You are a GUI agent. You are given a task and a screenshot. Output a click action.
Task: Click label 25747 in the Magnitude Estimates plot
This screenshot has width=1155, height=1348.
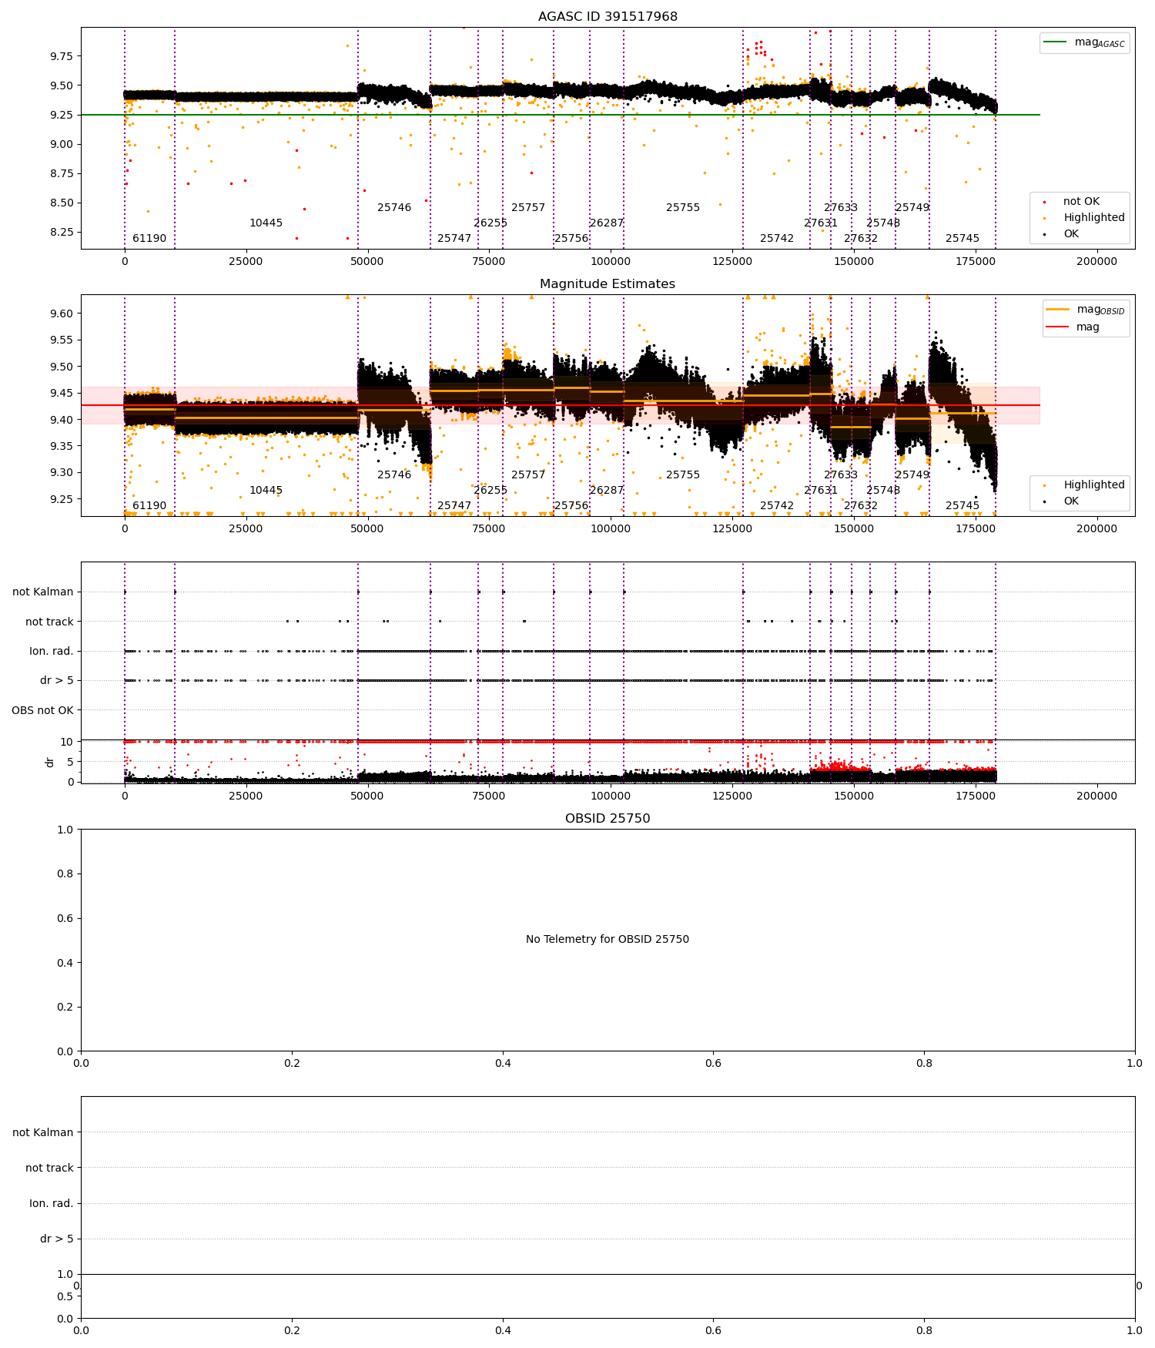pos(454,506)
